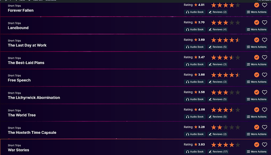Heart the Free Speech story
The width and height of the screenshot is (271, 155).
coord(264,75)
